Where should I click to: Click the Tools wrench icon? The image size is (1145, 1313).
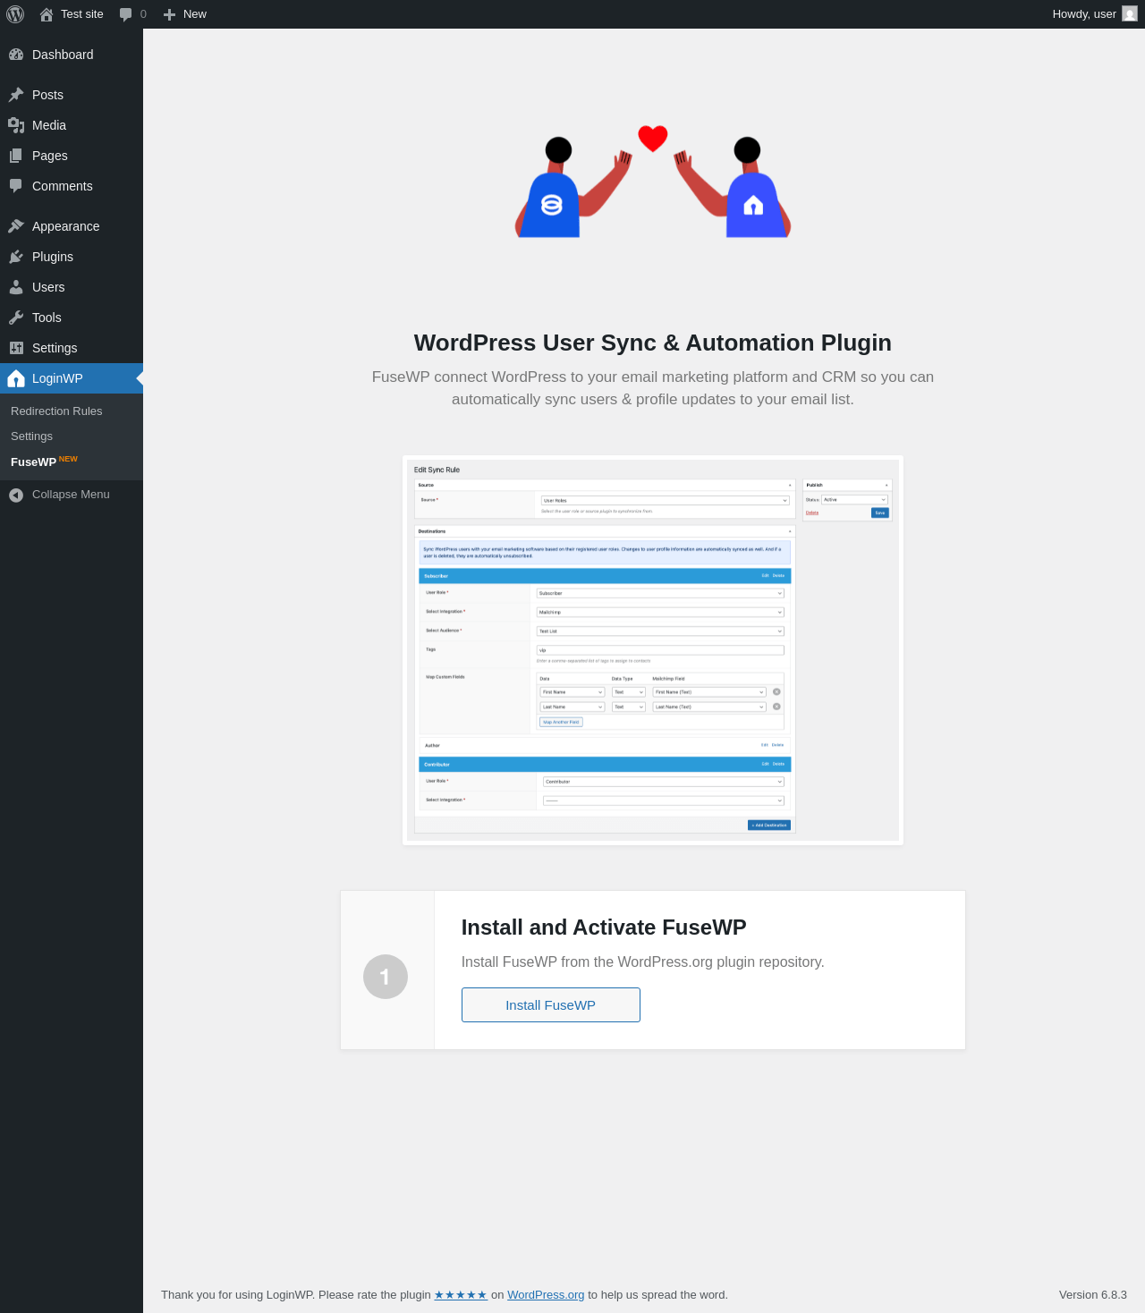[16, 318]
